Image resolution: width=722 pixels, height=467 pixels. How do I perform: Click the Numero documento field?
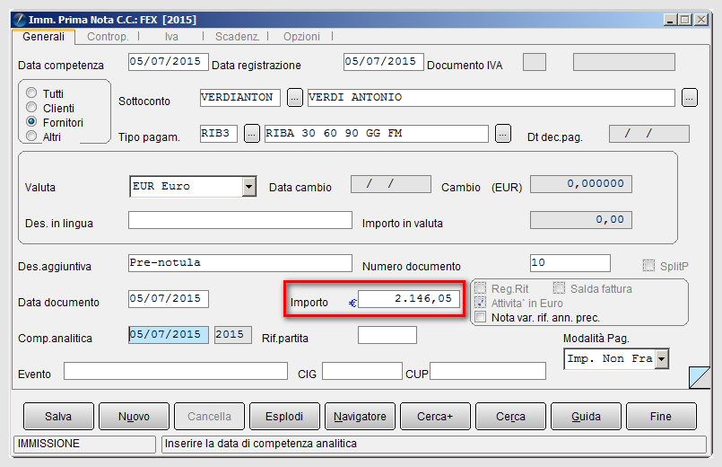coord(570,263)
